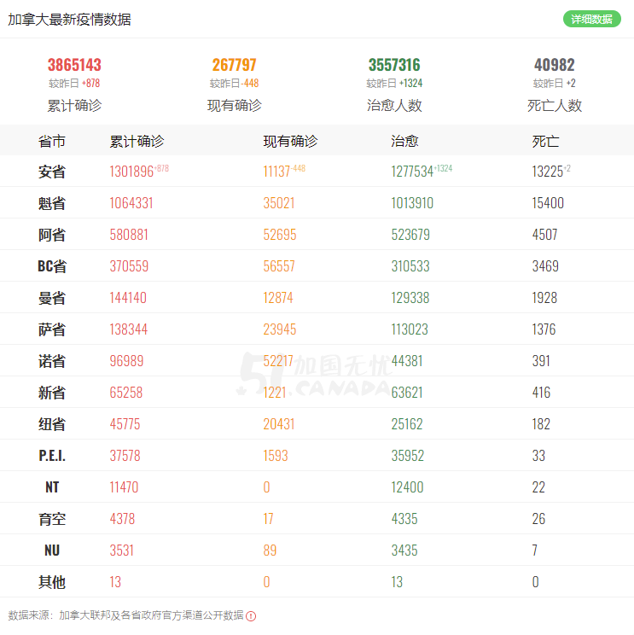
Task: Click 数据来源 footer text
Action: 126,615
